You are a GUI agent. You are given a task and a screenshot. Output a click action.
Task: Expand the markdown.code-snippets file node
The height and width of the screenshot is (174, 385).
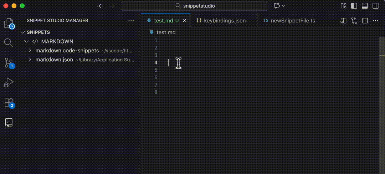click(30, 51)
